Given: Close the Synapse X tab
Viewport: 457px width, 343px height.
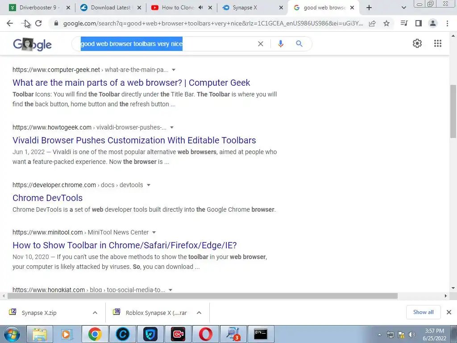Looking at the screenshot, I should click(x=281, y=8).
